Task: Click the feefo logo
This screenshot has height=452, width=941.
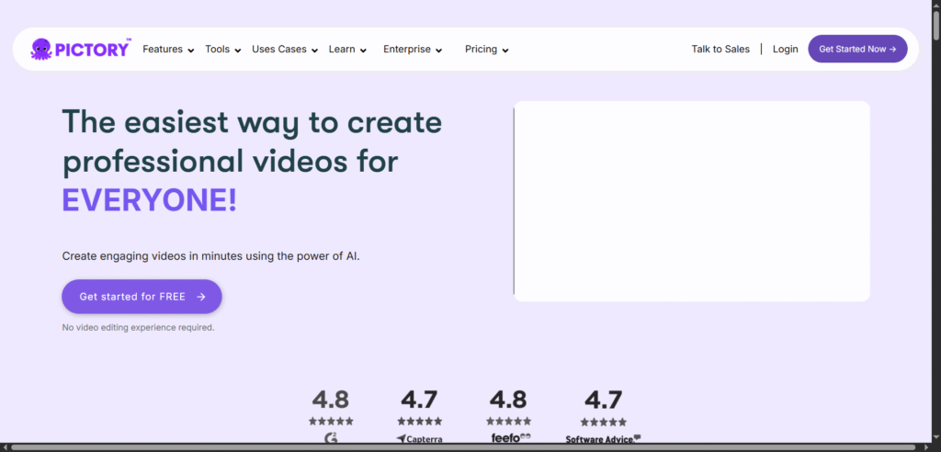Action: click(x=511, y=437)
